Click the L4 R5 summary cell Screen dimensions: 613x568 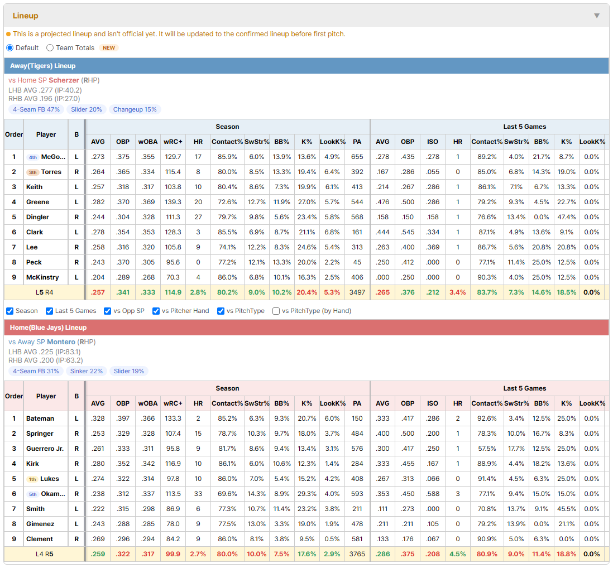click(44, 554)
